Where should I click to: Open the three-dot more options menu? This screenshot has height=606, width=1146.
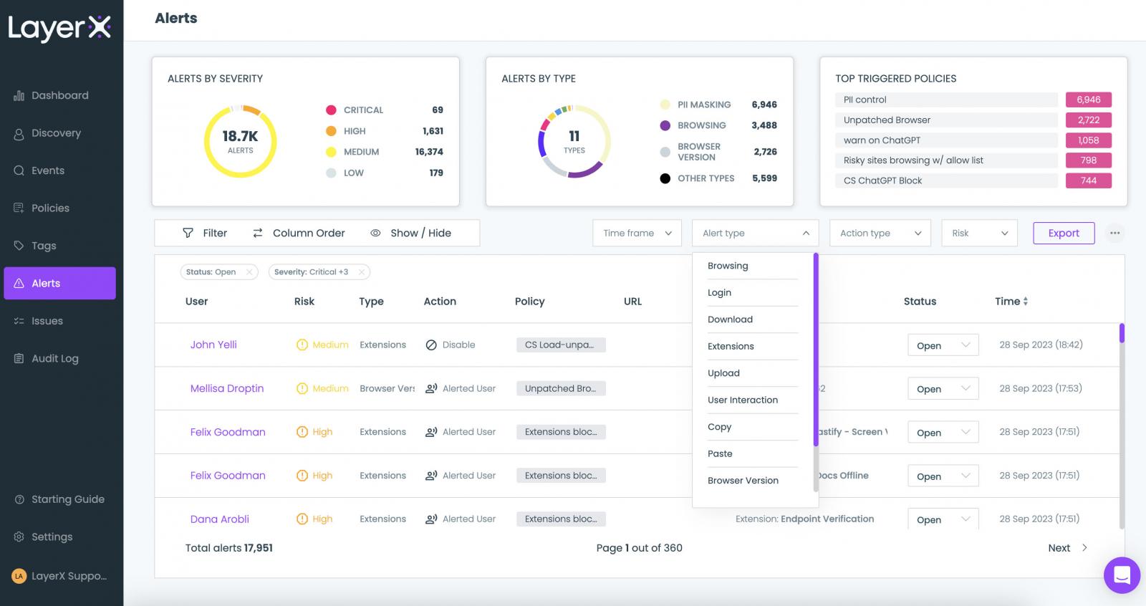1114,233
